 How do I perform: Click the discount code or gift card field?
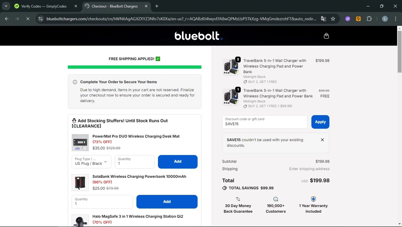tap(265, 122)
